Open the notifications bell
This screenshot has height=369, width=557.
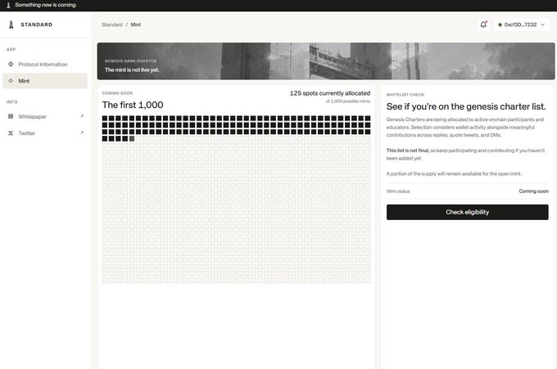483,25
